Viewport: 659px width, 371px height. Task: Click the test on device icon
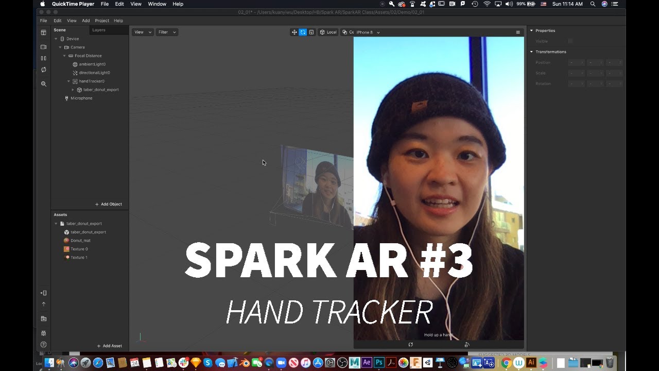point(44,293)
